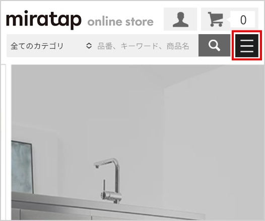The image size is (265, 221).
Task: Go to miratap logo homepage
Action: coord(44,20)
